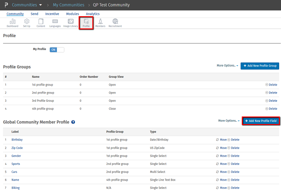
Task: Open More Options dropdown for Profile Groups
Action: click(x=227, y=66)
